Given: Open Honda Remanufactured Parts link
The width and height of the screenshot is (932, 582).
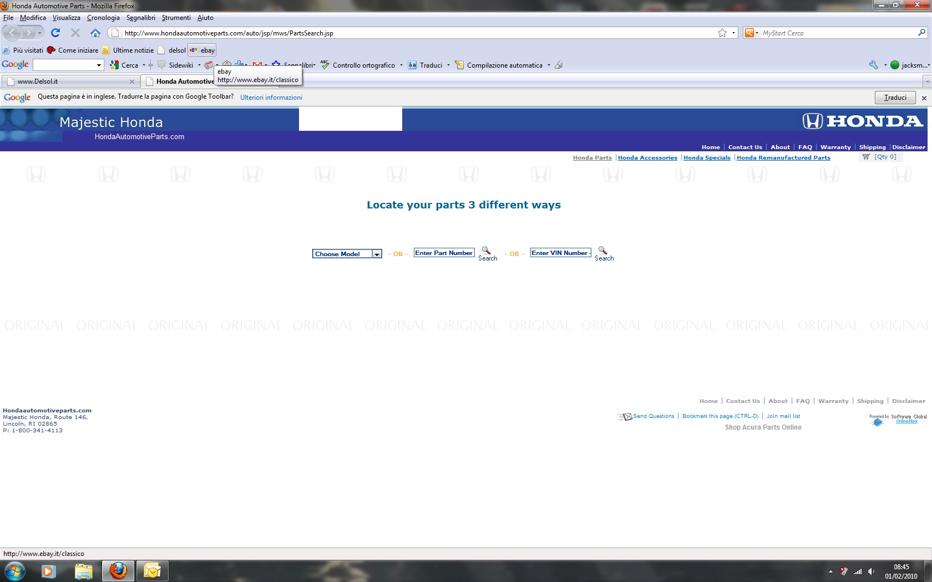Looking at the screenshot, I should 783,157.
